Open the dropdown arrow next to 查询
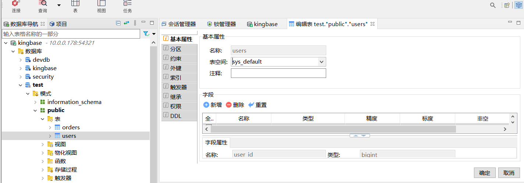The image size is (524, 183). (59, 5)
